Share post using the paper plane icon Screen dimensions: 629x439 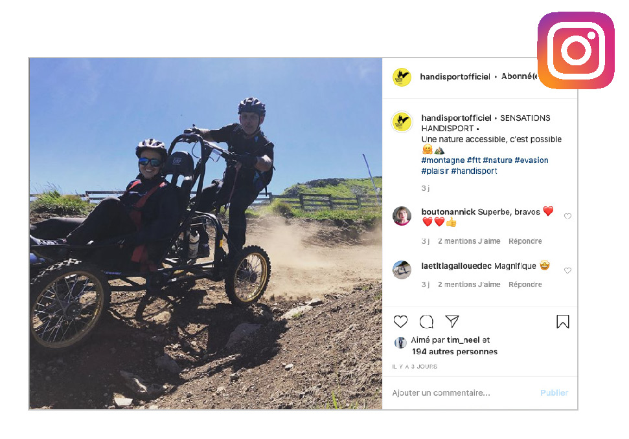point(452,321)
